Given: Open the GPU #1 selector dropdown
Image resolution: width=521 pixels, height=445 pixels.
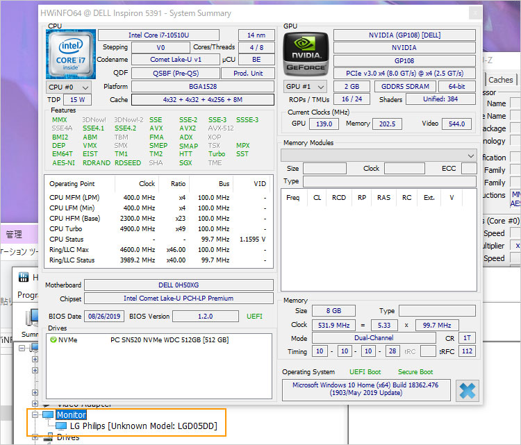Looking at the screenshot, I should point(305,87).
